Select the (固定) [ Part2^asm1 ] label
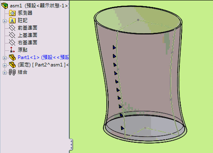This screenshot has height=153, width=213. pyautogui.click(x=43, y=65)
